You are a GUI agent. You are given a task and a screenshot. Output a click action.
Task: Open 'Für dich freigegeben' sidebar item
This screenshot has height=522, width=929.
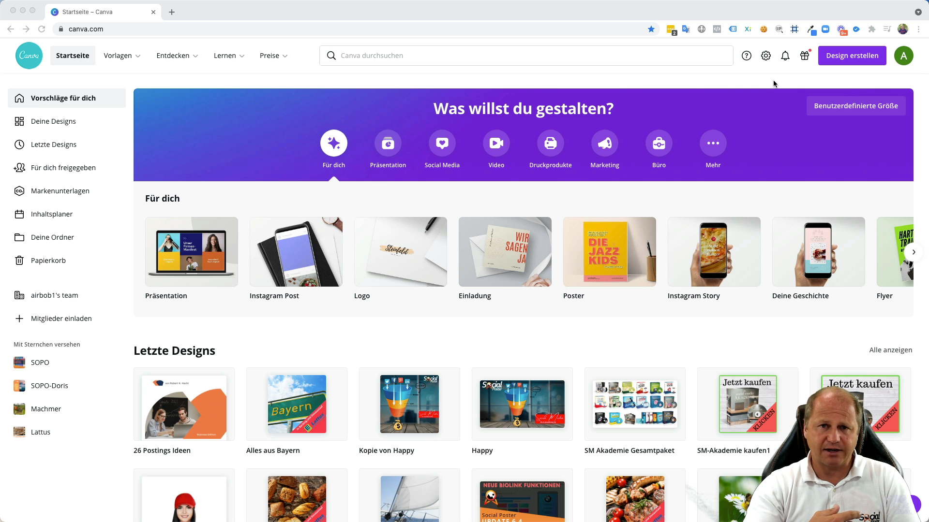click(67, 168)
